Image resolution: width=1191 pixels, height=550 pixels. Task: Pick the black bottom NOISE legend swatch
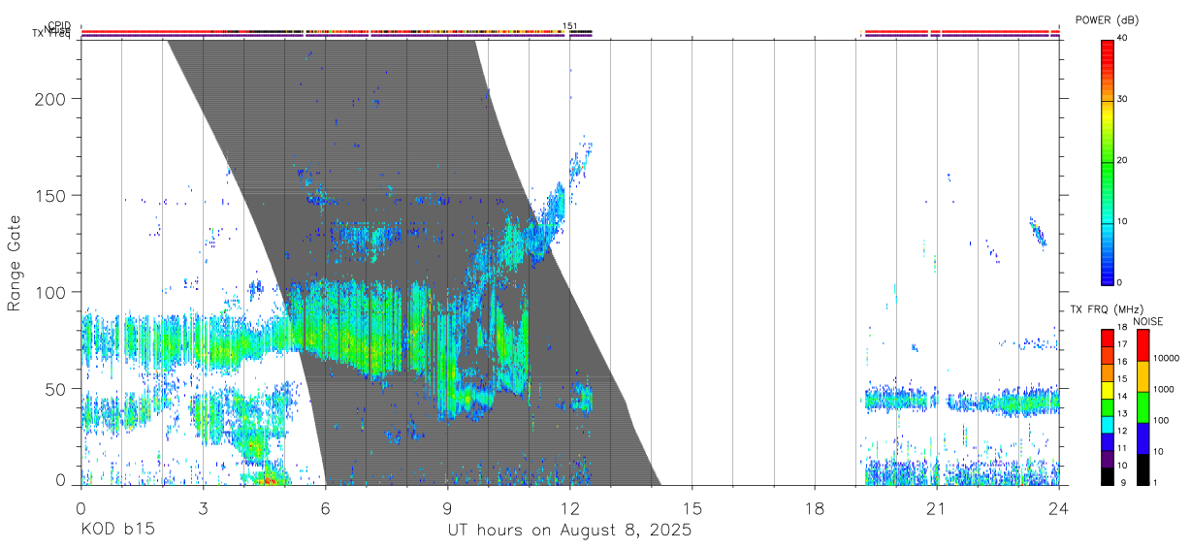1143,469
